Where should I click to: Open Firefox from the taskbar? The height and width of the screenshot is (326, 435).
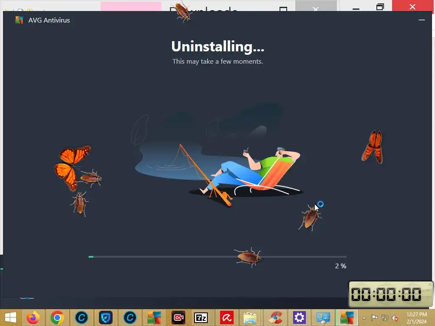click(x=33, y=318)
